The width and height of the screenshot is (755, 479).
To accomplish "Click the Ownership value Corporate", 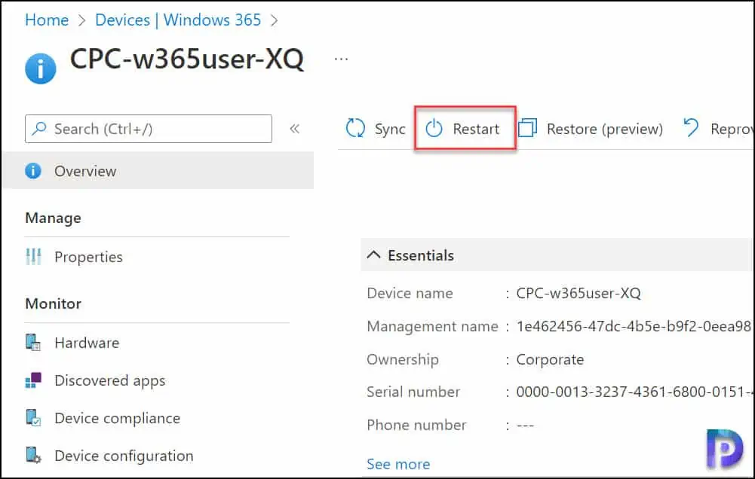I will [x=550, y=359].
